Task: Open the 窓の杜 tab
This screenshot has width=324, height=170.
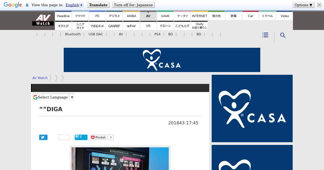Action: [217, 16]
